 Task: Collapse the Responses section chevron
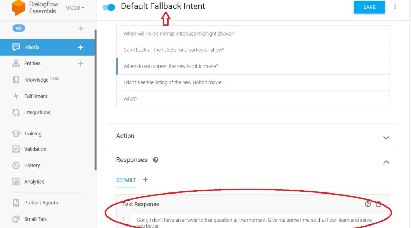pos(386,162)
